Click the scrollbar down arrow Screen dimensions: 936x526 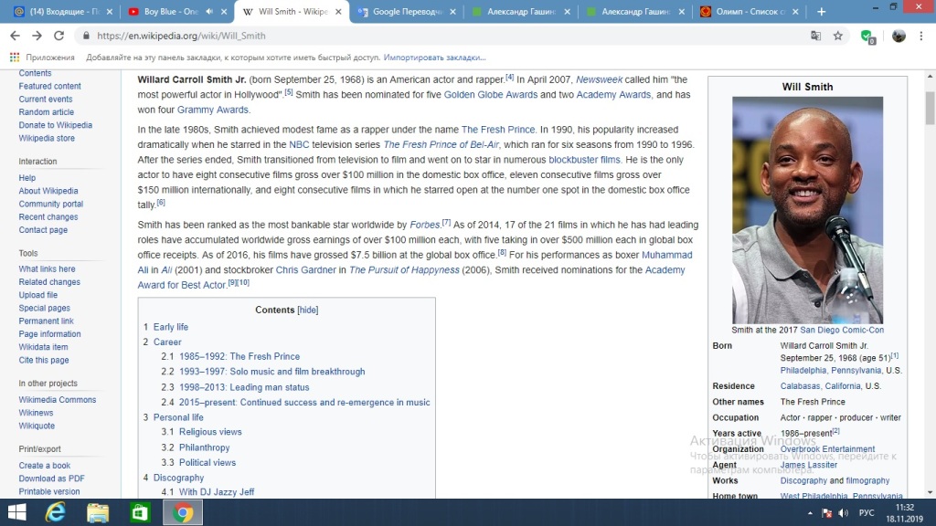pos(930,492)
